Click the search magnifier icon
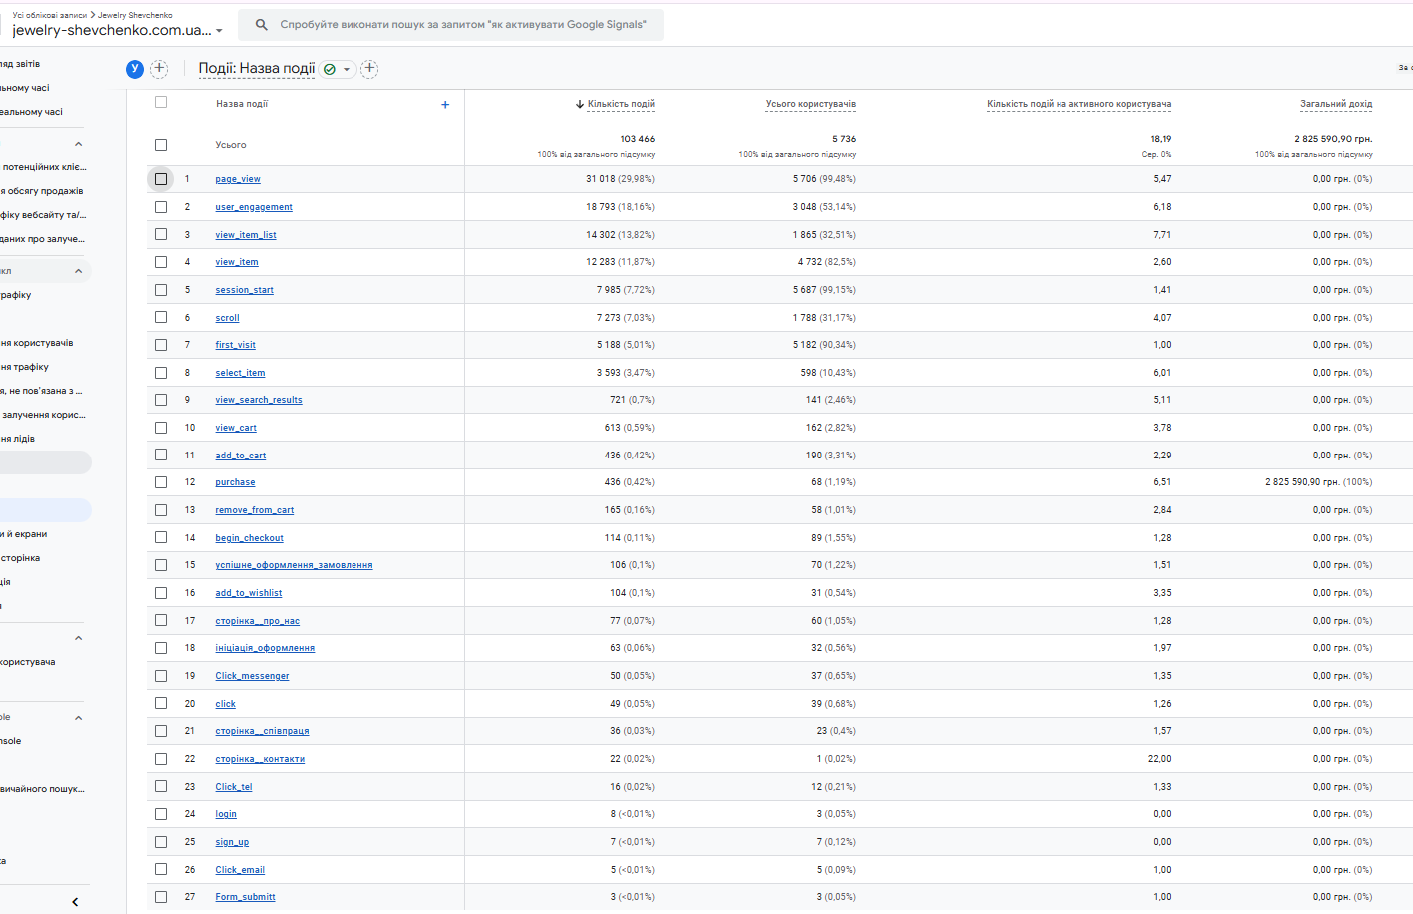The height and width of the screenshot is (914, 1413). 261,25
